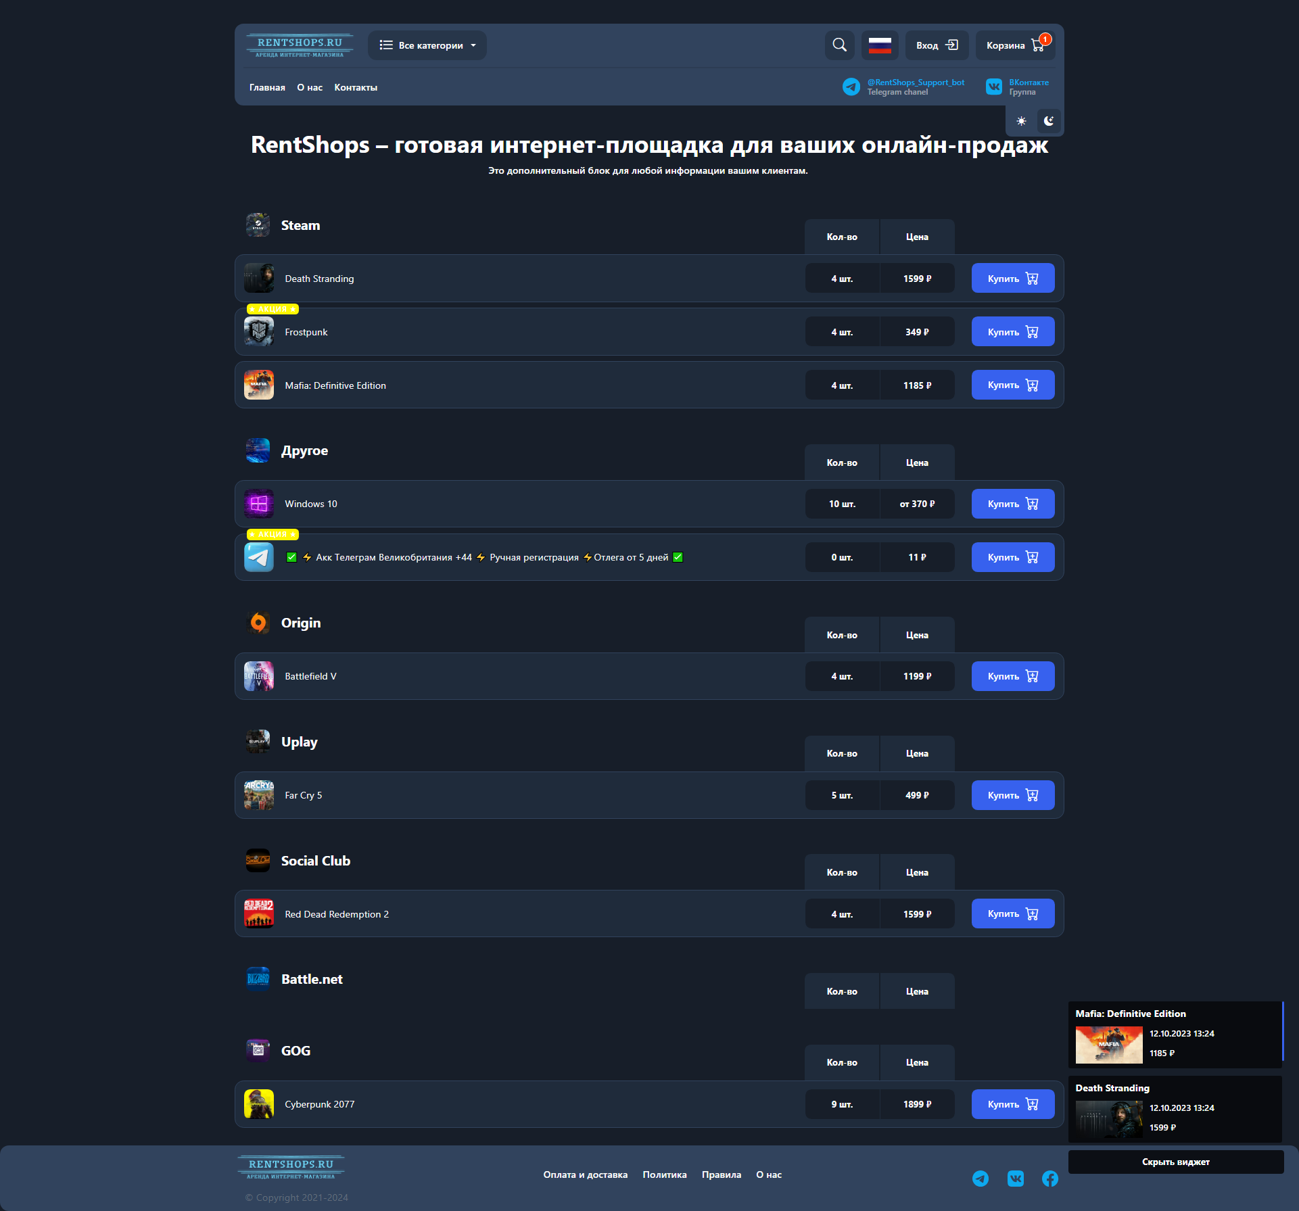Click the Uplay category icon
The image size is (1299, 1211).
pos(258,742)
